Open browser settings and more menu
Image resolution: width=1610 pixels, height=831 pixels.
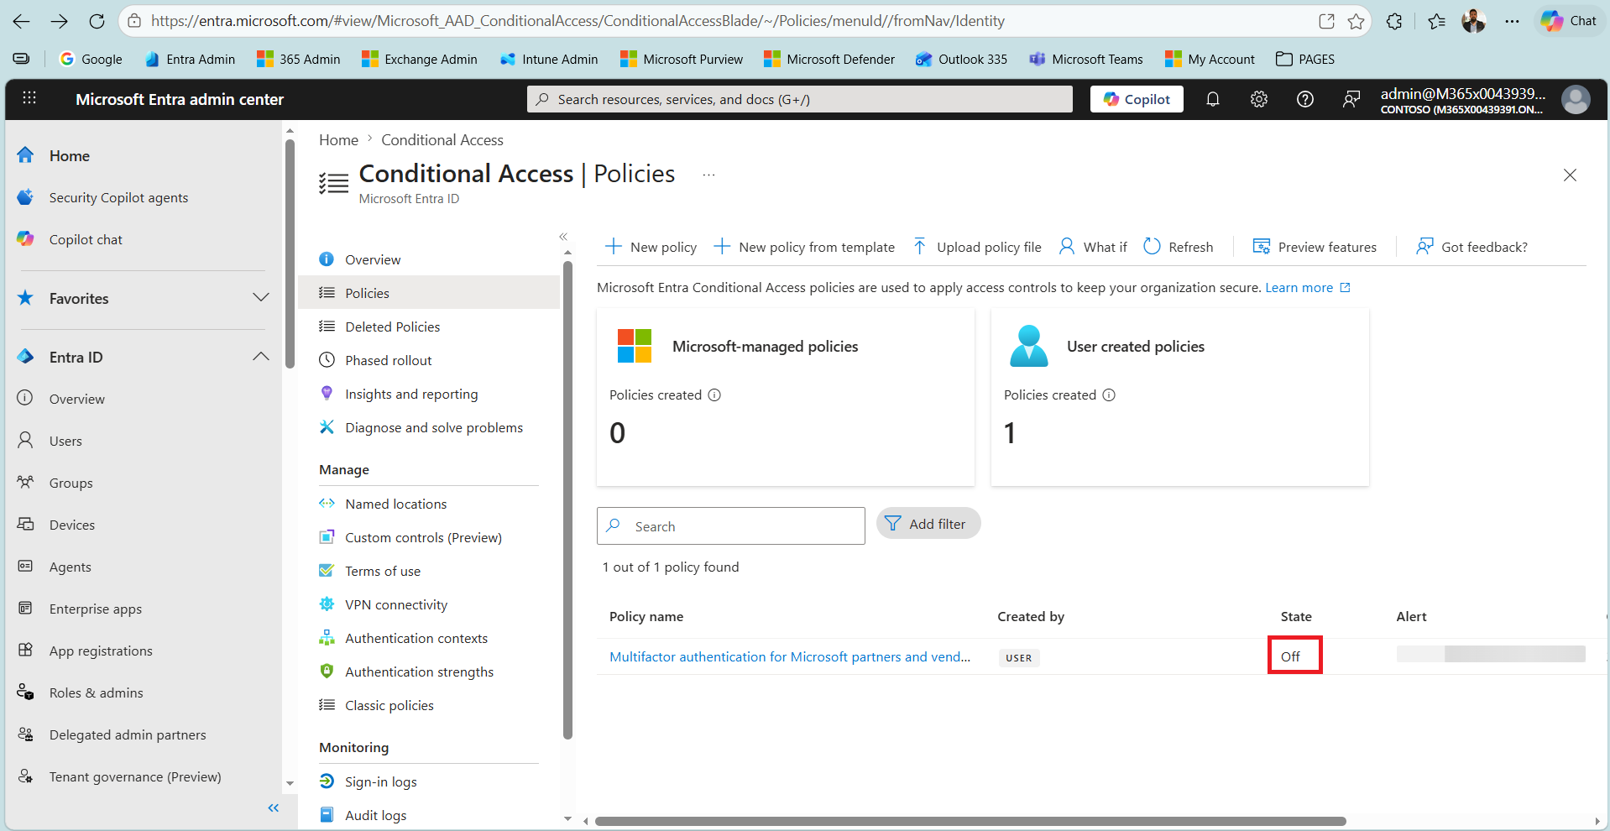[1512, 21]
